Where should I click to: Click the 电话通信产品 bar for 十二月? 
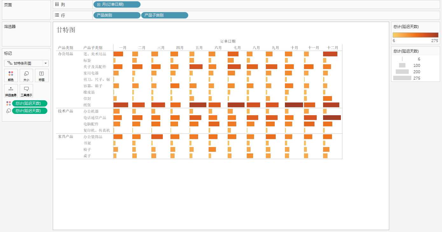click(332, 118)
